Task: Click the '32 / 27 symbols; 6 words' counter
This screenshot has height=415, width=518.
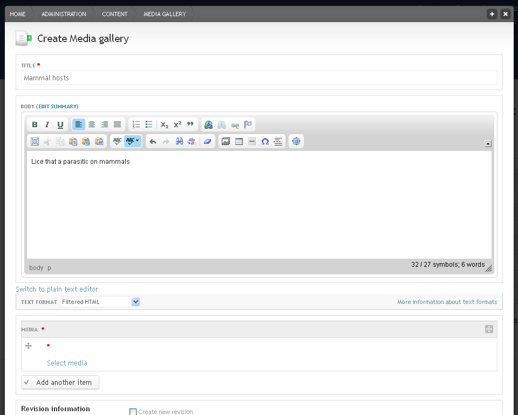Action: pos(448,265)
